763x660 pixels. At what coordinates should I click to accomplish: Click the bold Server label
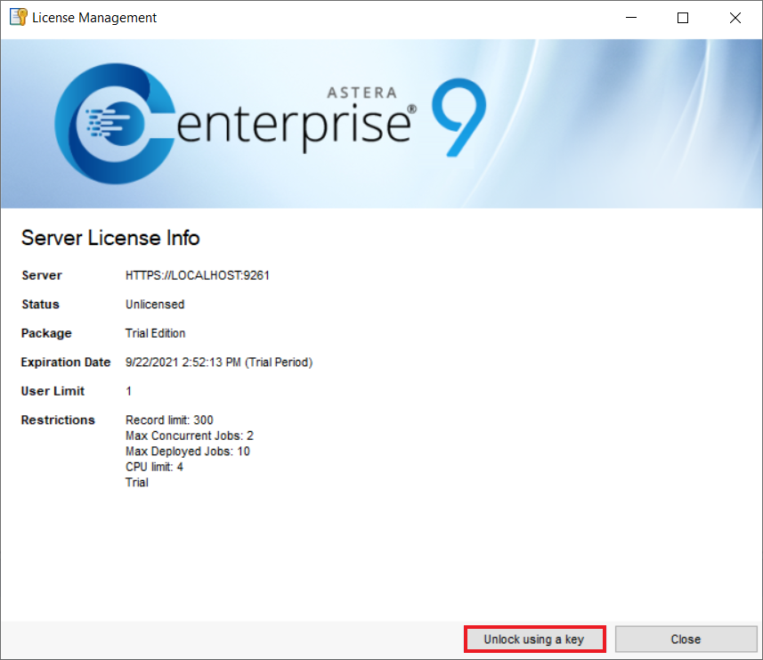[41, 275]
